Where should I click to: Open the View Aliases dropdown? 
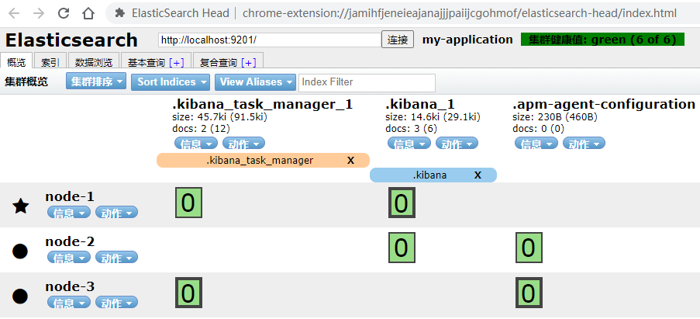tap(256, 81)
